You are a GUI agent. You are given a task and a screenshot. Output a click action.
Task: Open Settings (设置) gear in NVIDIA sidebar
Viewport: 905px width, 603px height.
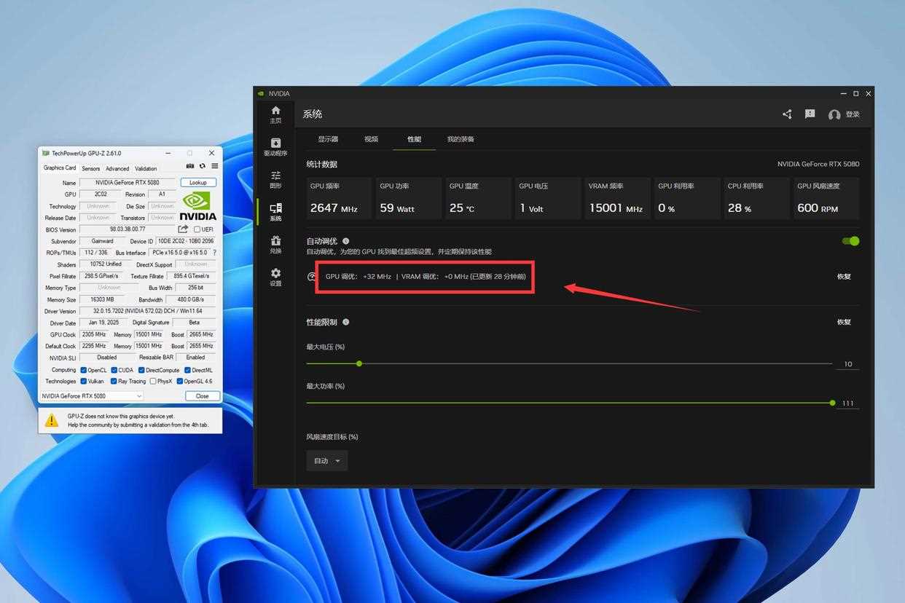click(x=275, y=277)
